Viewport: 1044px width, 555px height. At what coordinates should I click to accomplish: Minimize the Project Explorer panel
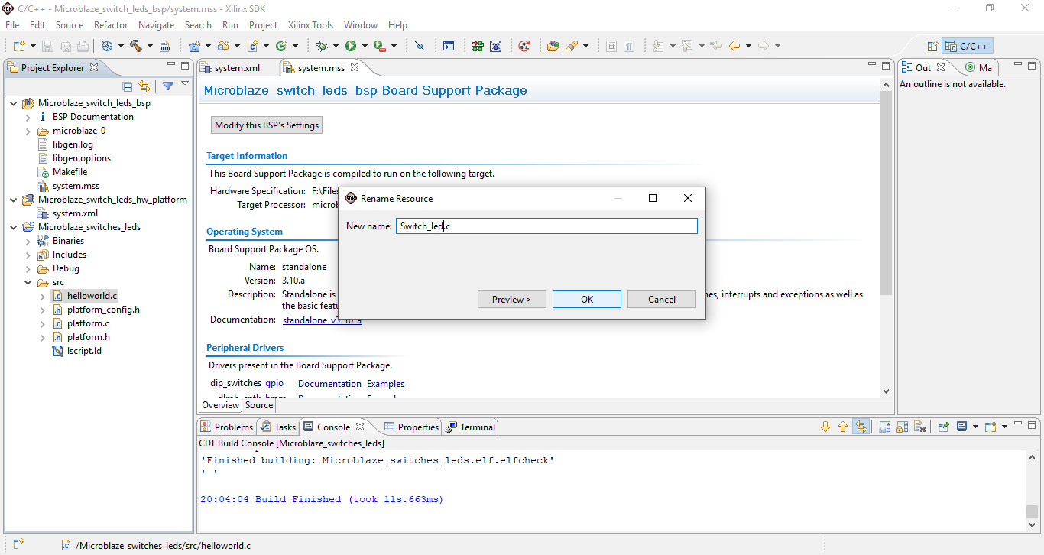point(170,66)
